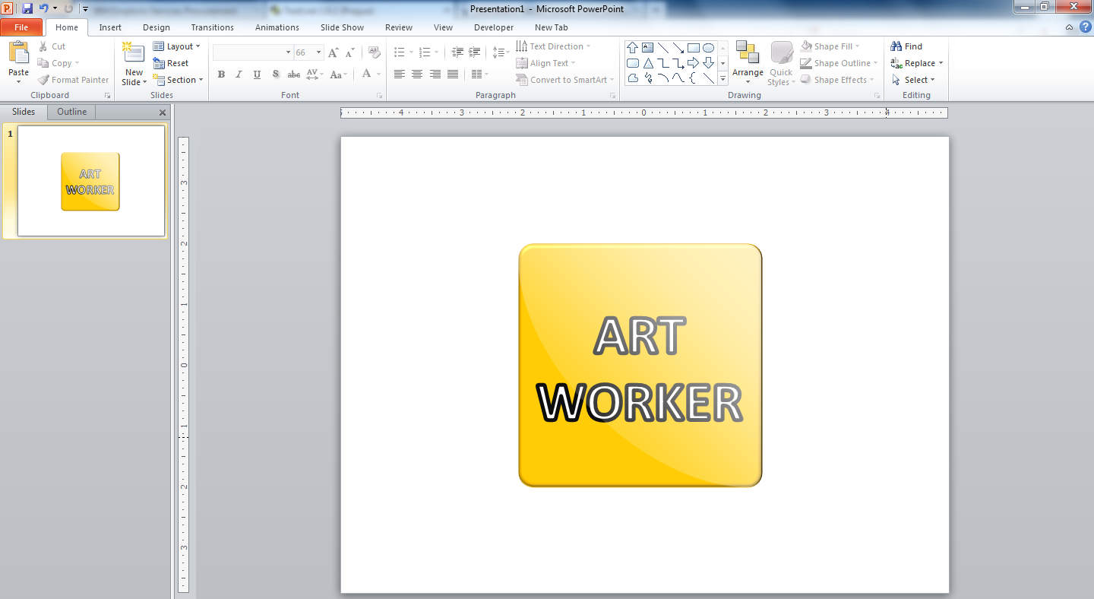Viewport: 1094px width, 599px height.
Task: Increase list indent level
Action: (x=475, y=52)
